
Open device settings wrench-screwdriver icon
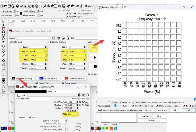(72, 6)
